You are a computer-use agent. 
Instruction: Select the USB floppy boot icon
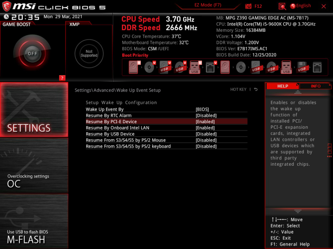pyautogui.click(x=302, y=67)
